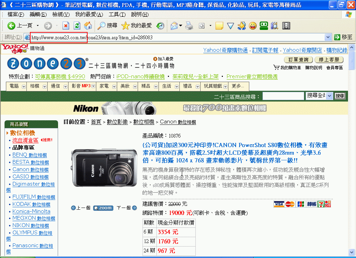Click the Yahoo! 奇摩 logo
356x258 pixels.
(15, 49)
